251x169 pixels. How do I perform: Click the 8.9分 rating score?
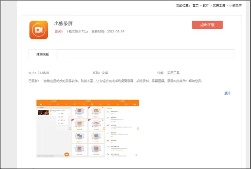pos(59,32)
